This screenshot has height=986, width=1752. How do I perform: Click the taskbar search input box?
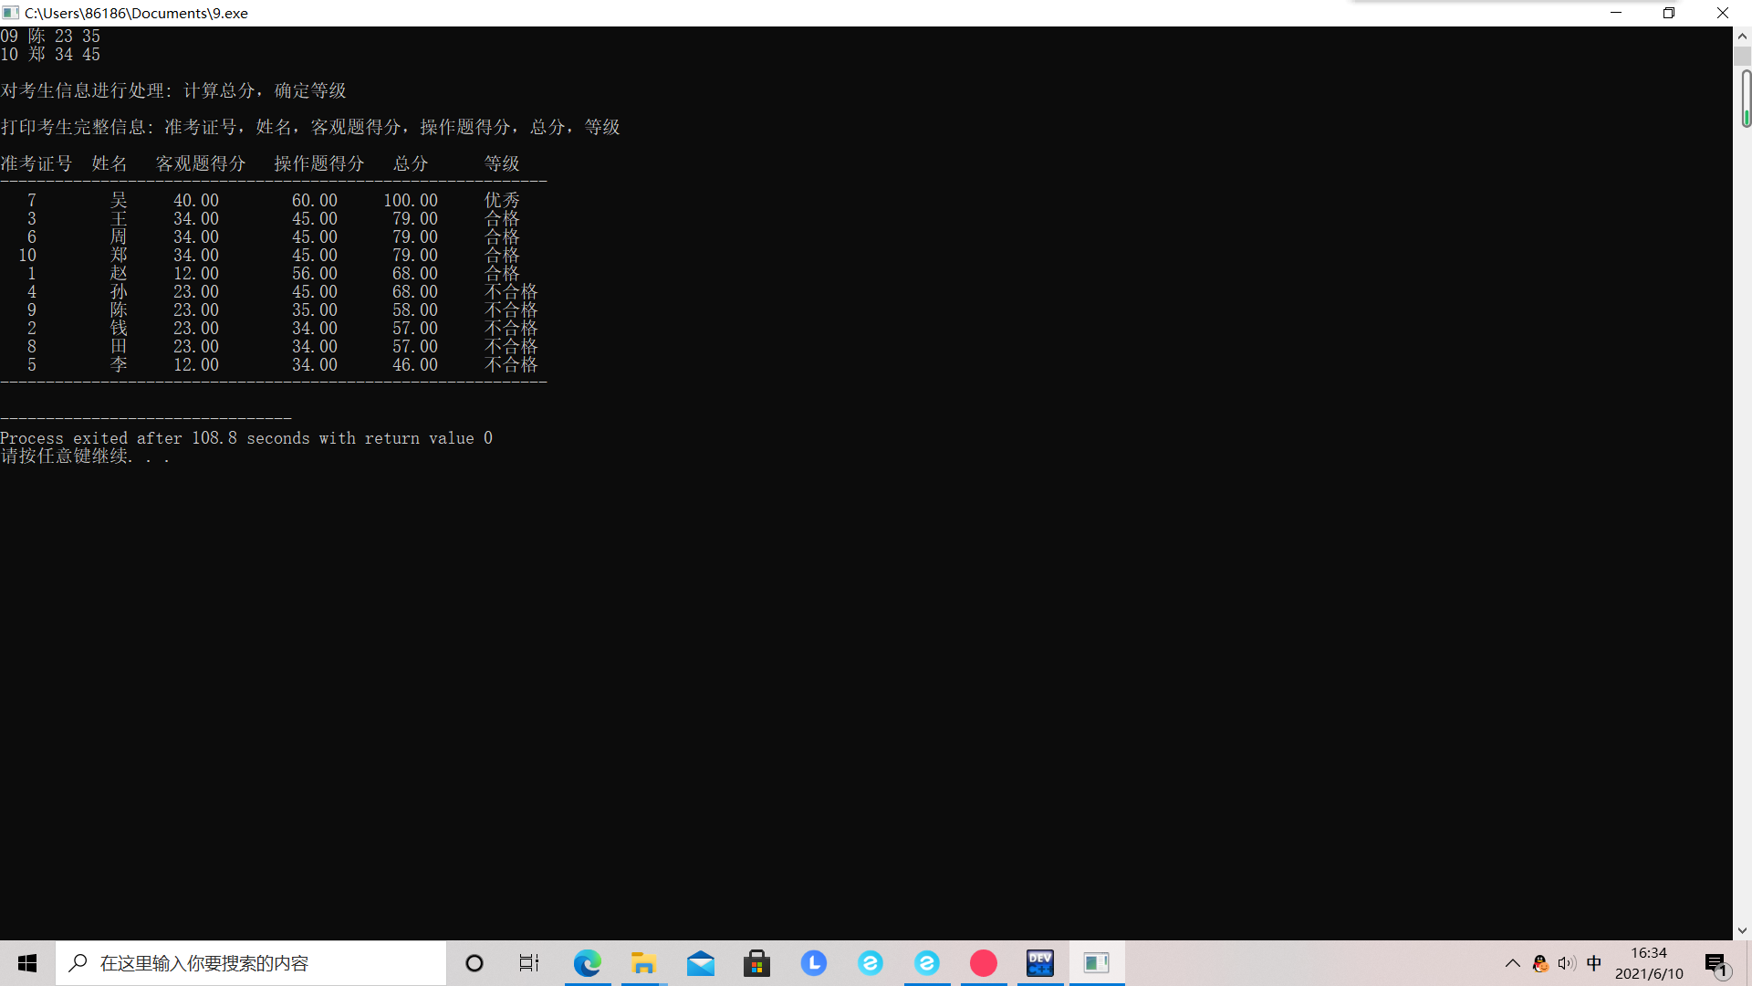pos(251,963)
